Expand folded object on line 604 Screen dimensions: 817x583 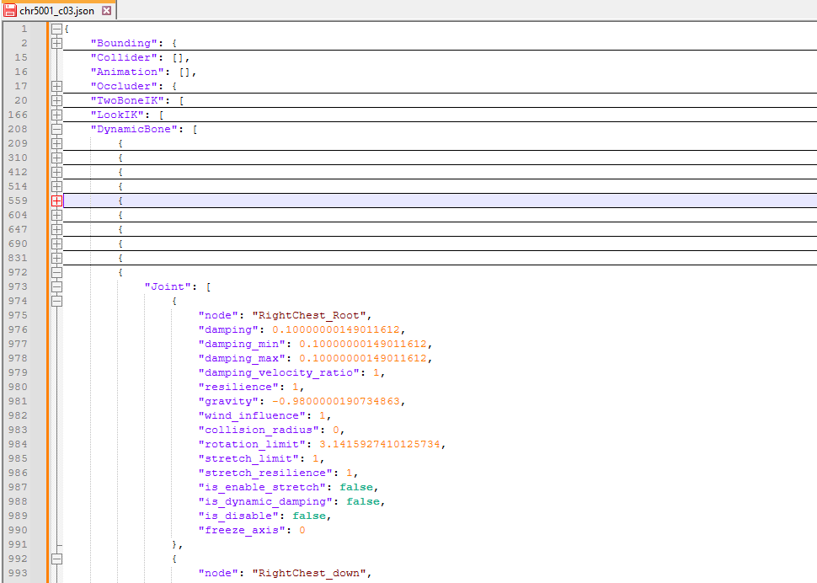(x=56, y=215)
